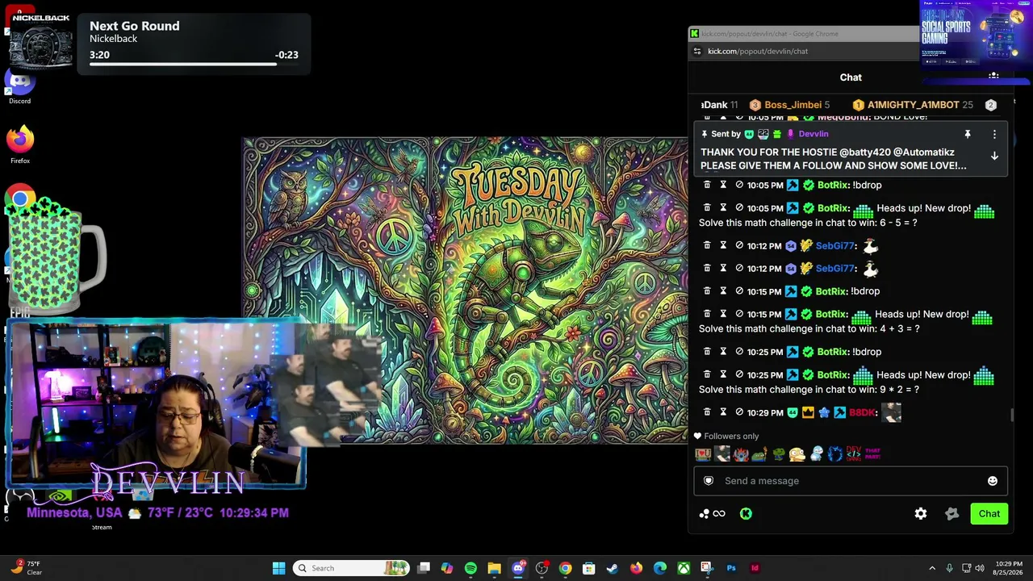Timeout B8DK on the 10:29 PM message
The image size is (1033, 581).
723,412
